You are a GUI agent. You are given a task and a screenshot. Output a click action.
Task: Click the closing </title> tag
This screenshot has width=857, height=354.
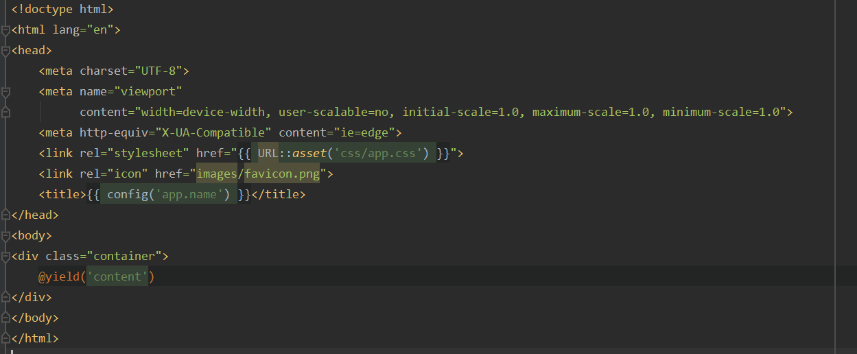tap(279, 195)
